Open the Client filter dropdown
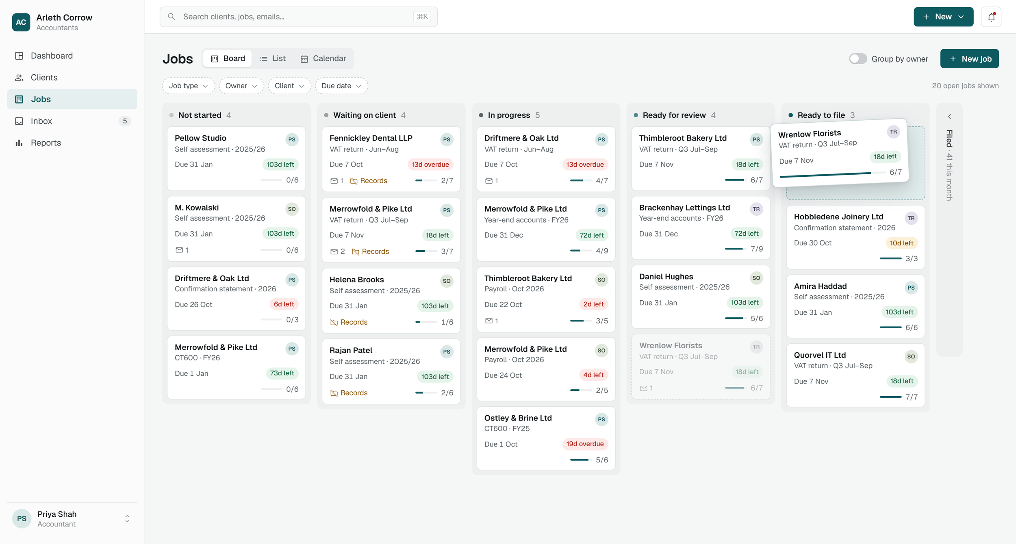1016x544 pixels. tap(289, 86)
